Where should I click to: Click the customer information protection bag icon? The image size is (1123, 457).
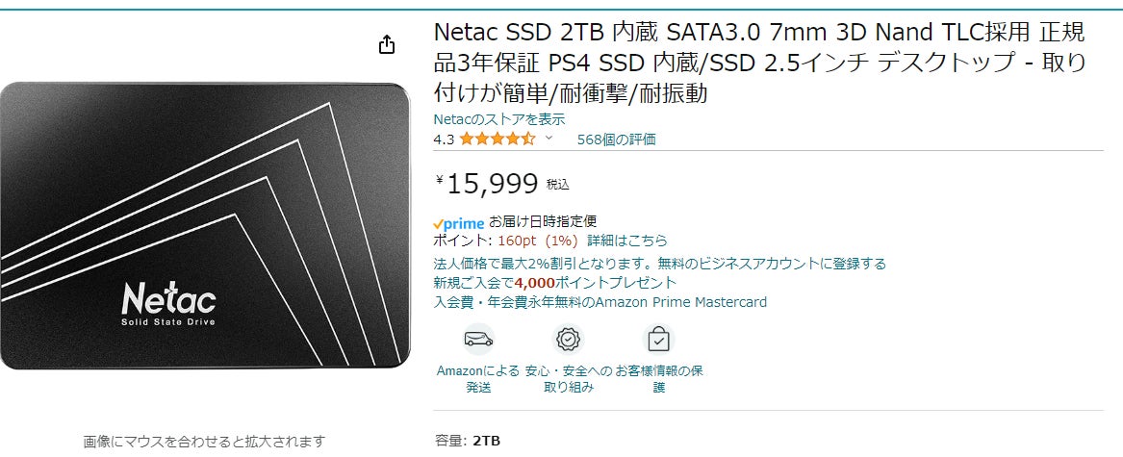pyautogui.click(x=658, y=339)
